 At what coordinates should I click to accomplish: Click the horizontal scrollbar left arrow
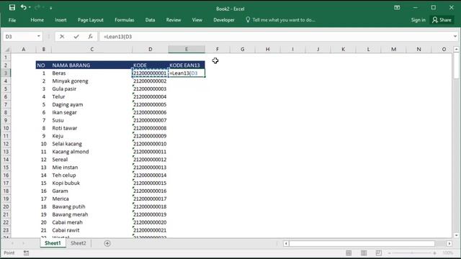286,243
